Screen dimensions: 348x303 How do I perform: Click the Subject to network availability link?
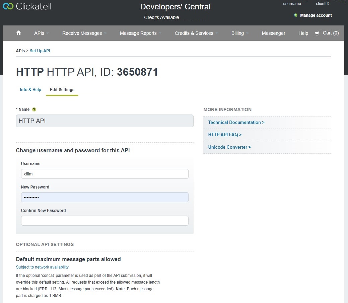coord(42,267)
